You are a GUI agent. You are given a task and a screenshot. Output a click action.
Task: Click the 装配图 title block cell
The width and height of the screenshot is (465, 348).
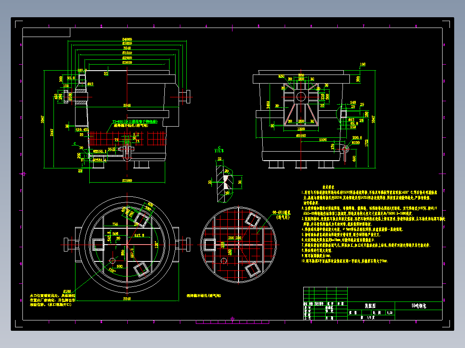coord(371,306)
